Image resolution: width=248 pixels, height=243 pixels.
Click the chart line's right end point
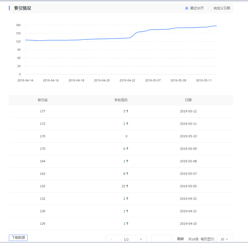pyautogui.click(x=216, y=26)
